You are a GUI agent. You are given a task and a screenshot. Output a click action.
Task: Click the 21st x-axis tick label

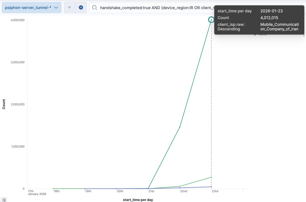coord(151,191)
